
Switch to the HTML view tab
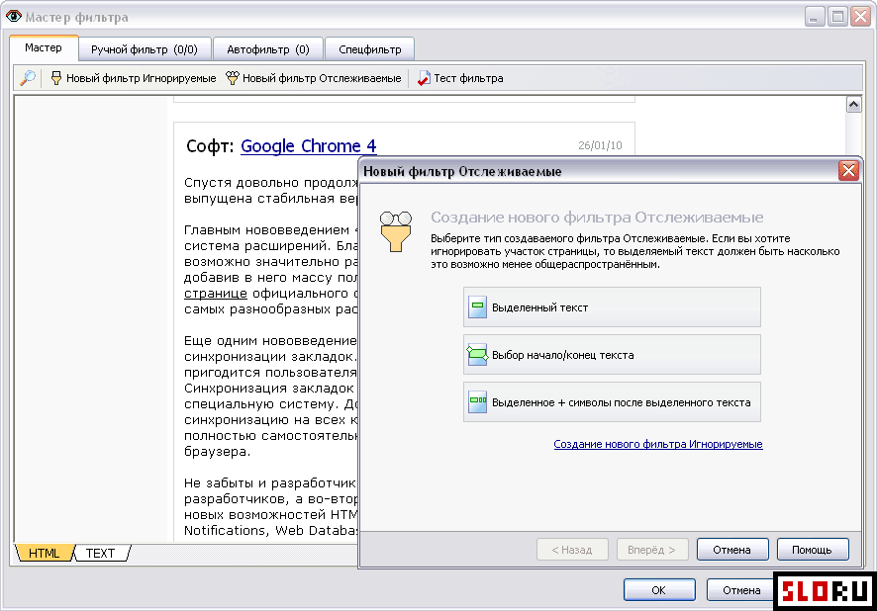point(45,553)
